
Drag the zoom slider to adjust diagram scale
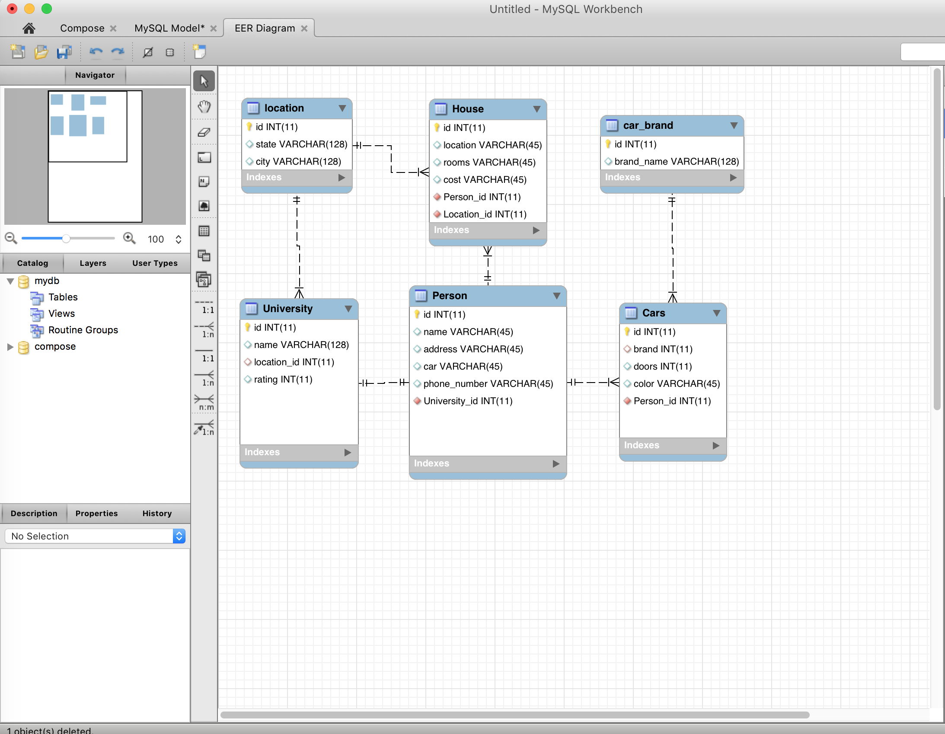click(x=67, y=239)
